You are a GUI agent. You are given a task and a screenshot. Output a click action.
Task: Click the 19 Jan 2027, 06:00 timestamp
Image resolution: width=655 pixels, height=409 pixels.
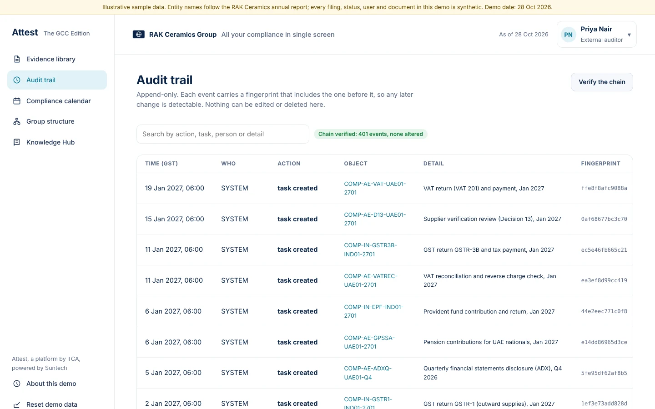click(175, 188)
